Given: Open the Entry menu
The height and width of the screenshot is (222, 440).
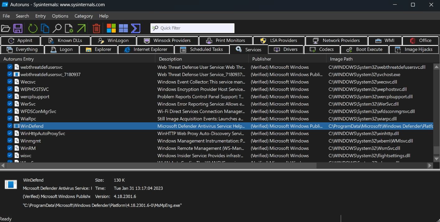Looking at the screenshot, I should pos(40,16).
